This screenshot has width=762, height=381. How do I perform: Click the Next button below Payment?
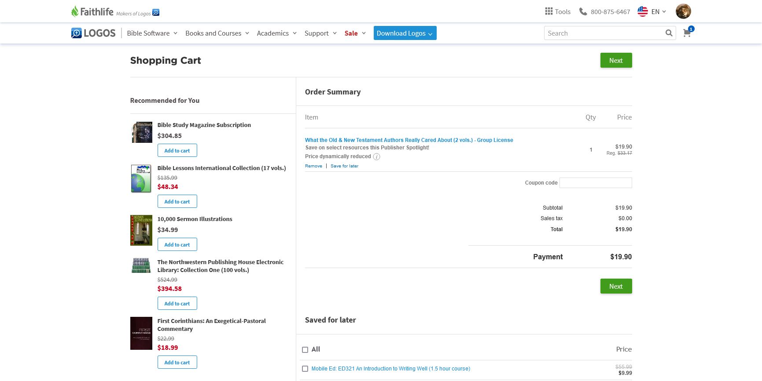(616, 286)
